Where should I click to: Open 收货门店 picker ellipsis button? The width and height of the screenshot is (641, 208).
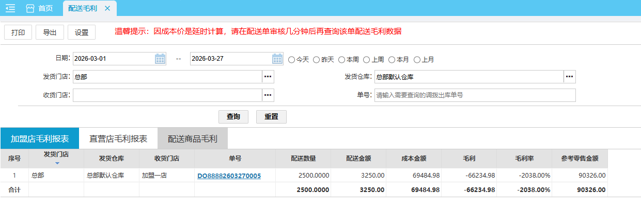pos(268,95)
